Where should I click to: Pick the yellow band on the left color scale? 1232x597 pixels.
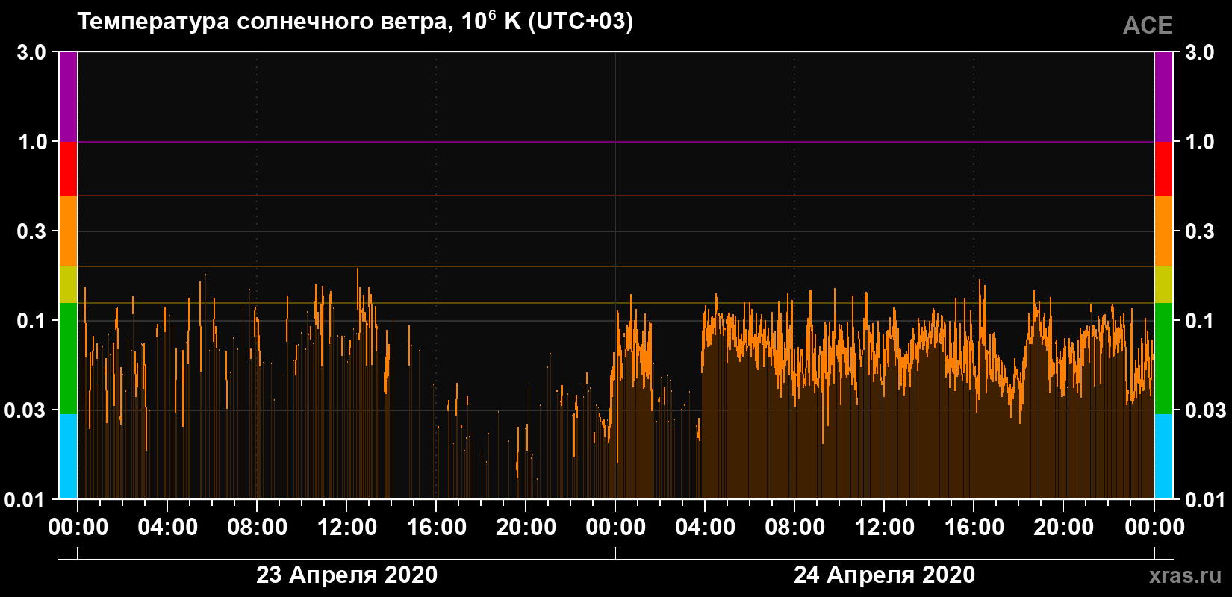click(68, 284)
